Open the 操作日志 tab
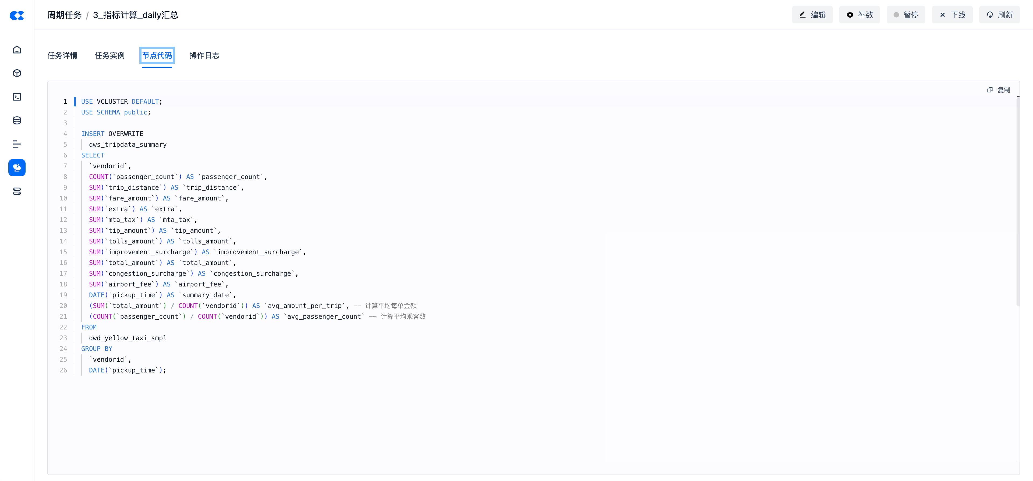1033x481 pixels. click(204, 55)
